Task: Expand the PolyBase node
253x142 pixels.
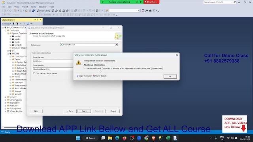Action: click(6, 106)
